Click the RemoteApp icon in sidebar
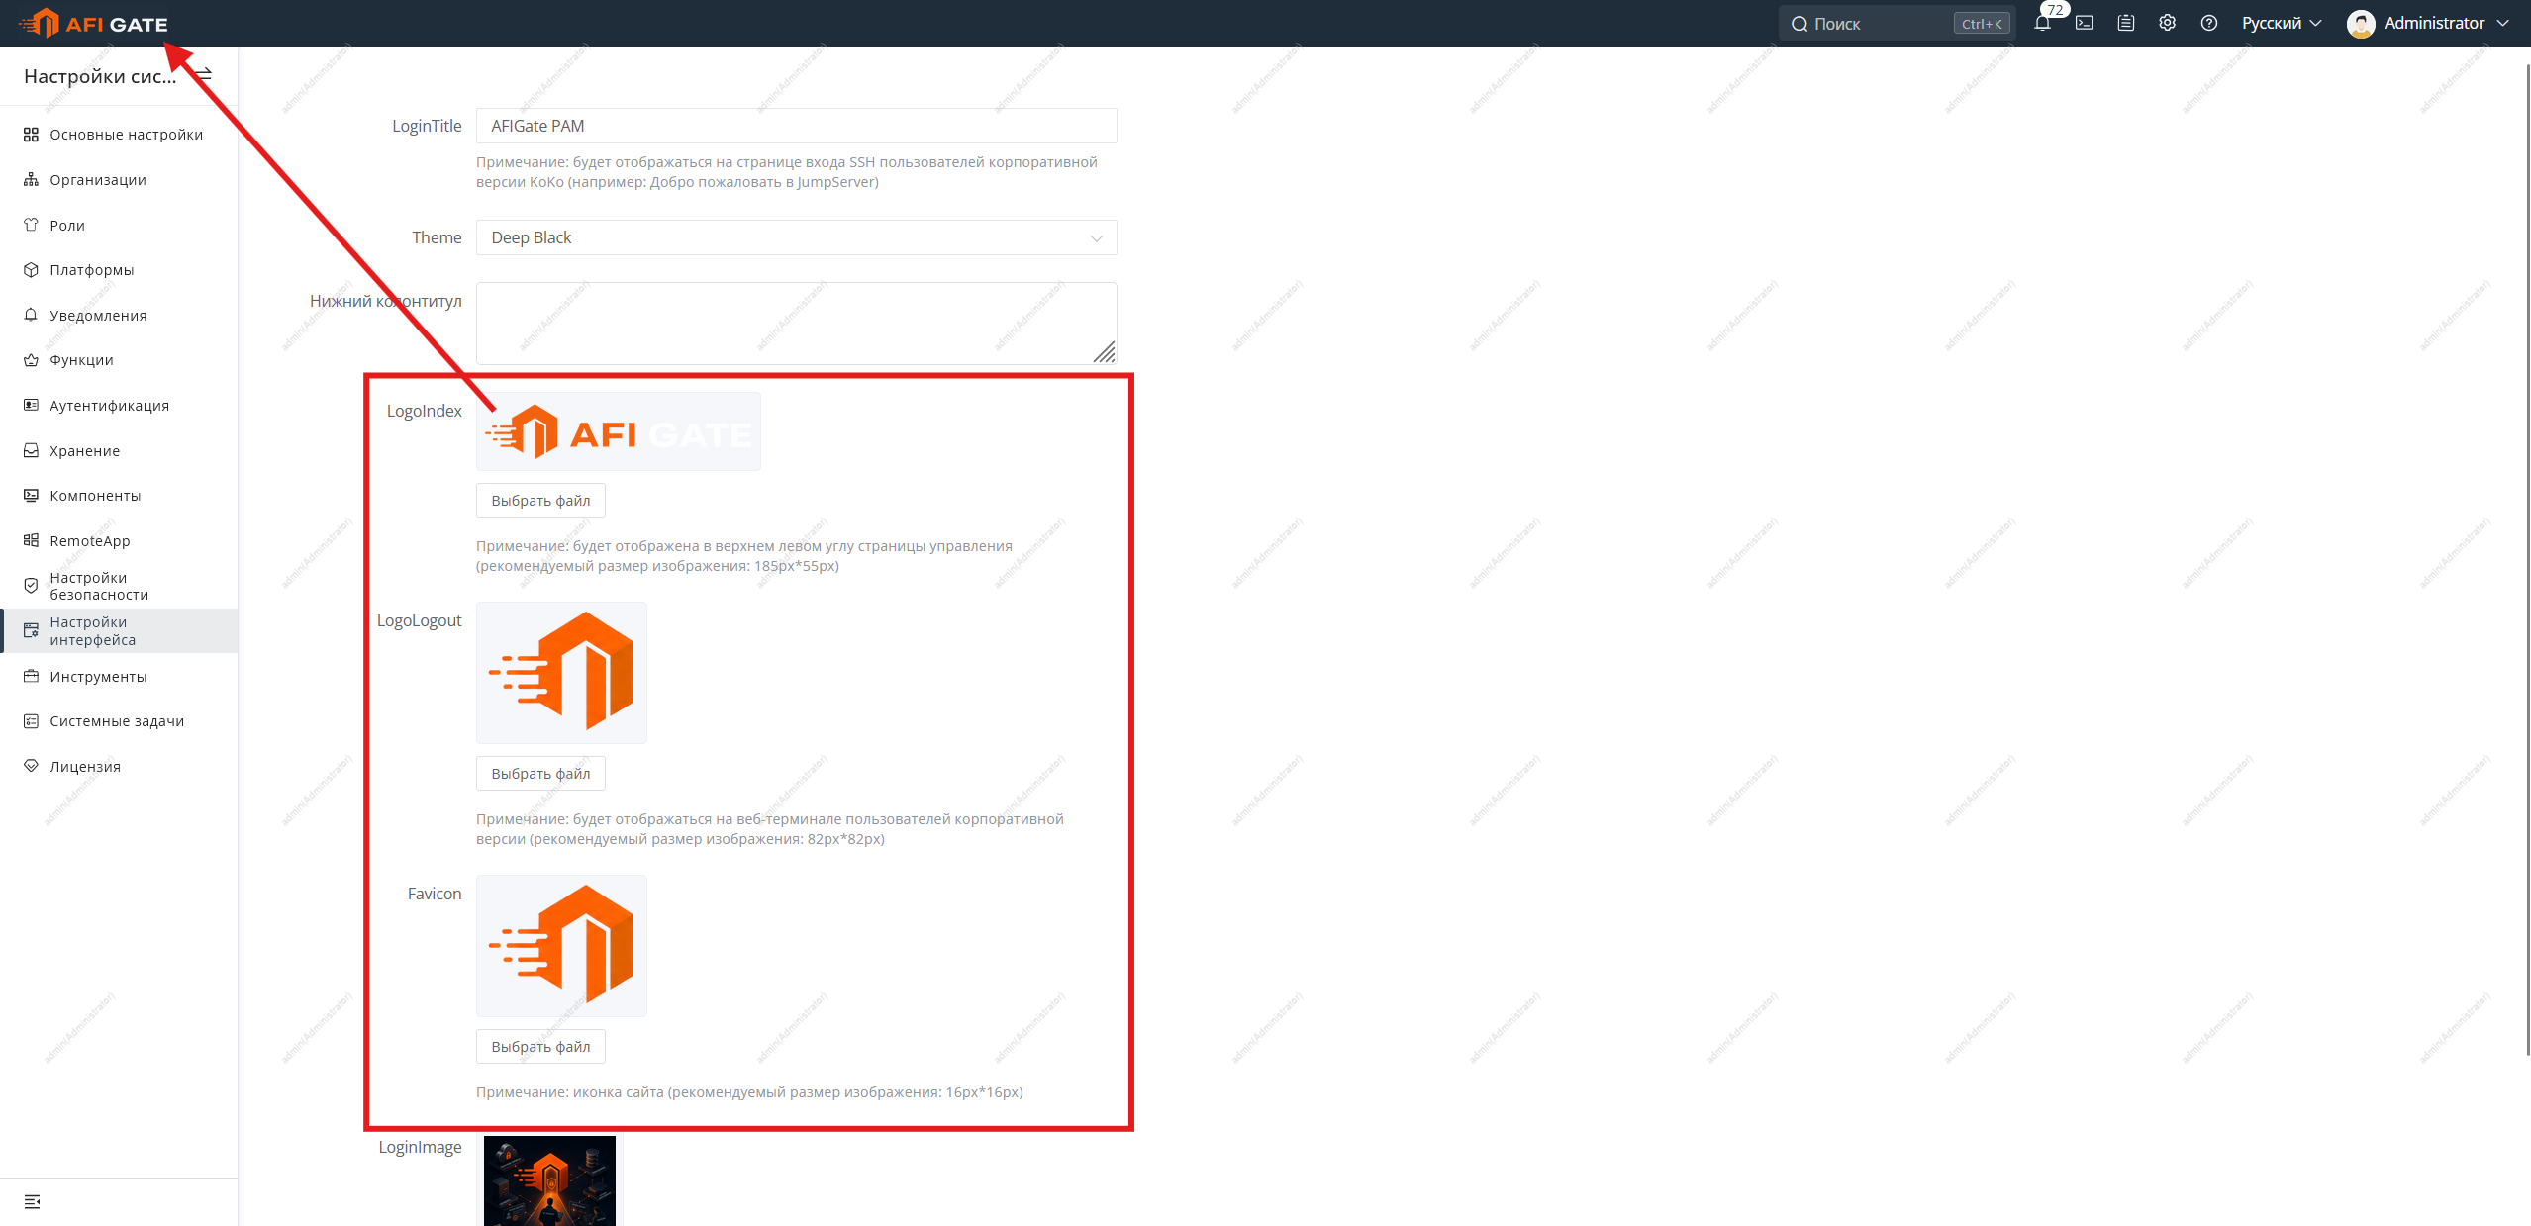 coord(31,540)
